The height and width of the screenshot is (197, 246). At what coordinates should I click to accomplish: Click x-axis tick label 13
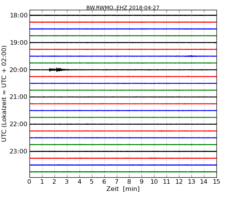point(192,182)
